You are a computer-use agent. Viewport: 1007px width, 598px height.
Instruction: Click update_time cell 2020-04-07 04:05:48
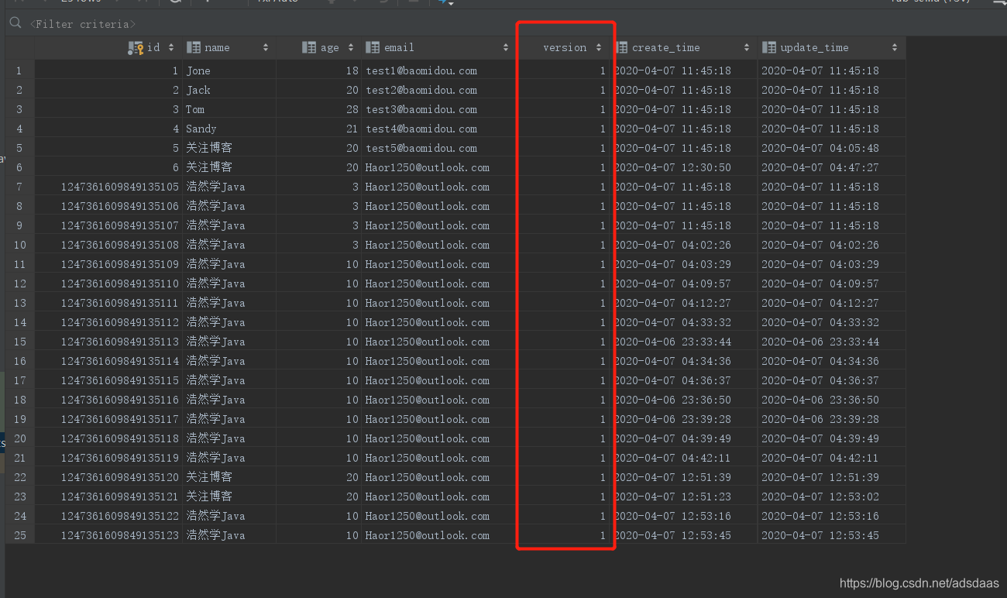tap(832, 148)
